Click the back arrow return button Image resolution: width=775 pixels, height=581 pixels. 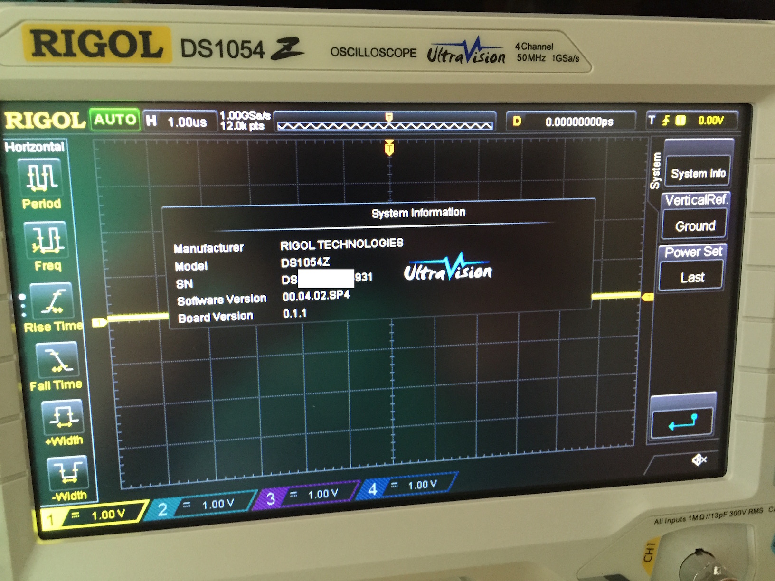click(x=682, y=422)
